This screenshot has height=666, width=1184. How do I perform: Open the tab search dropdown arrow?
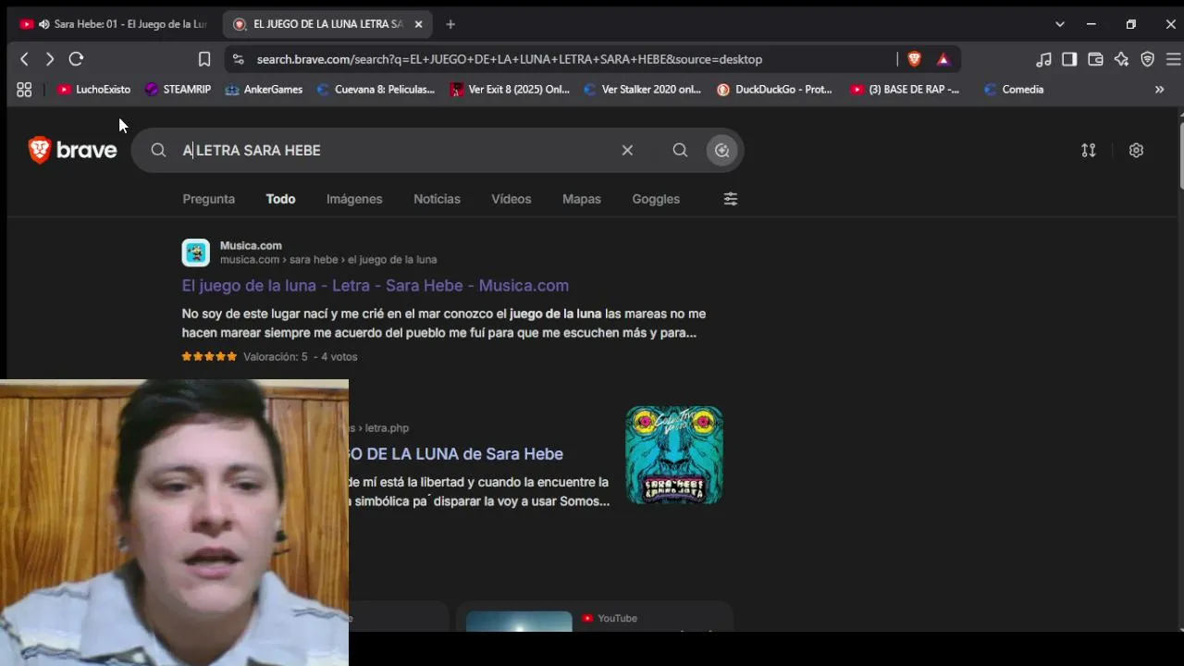pos(1060,24)
